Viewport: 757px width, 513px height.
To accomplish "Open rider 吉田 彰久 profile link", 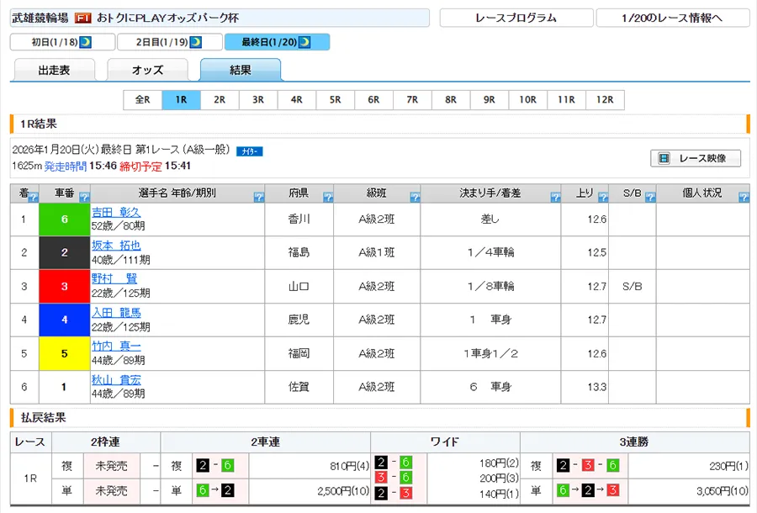I will (x=116, y=212).
